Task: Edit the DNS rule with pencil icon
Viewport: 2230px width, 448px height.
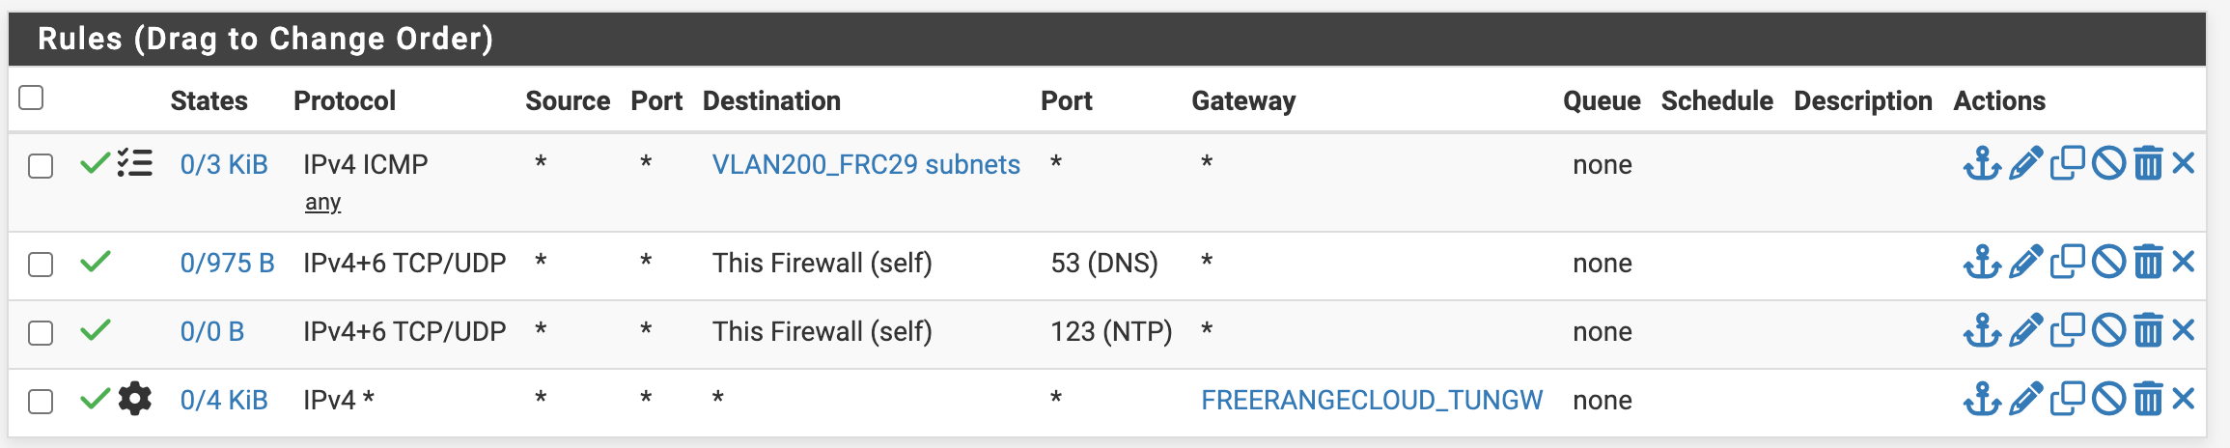Action: [2025, 262]
